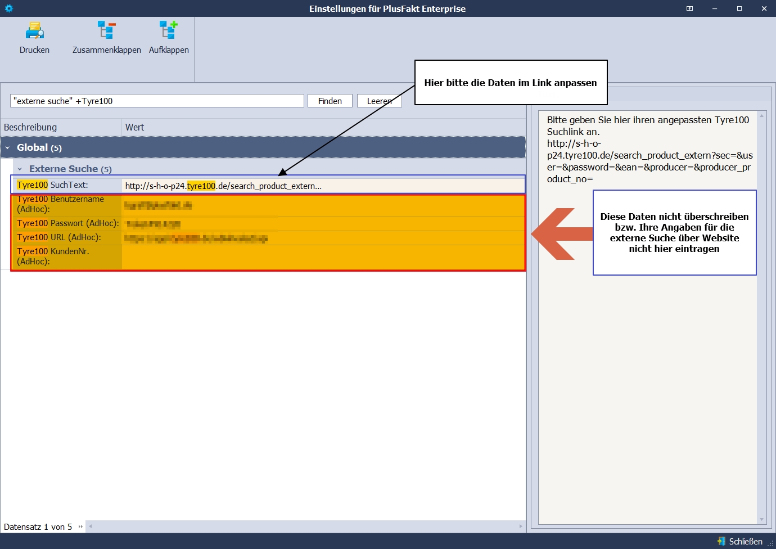Click the Wert column header
Viewport: 776px width, 549px height.
323,127
